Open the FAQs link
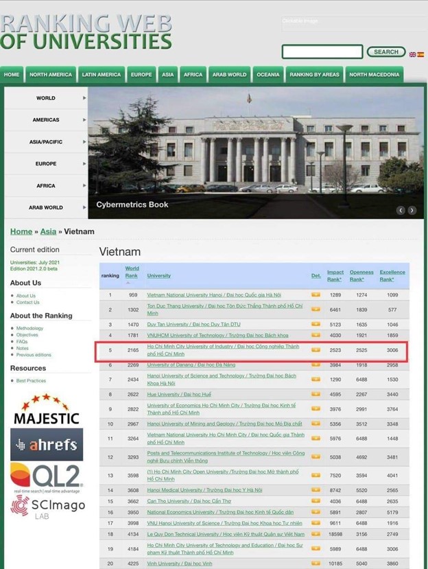This screenshot has height=569, width=428. [22, 342]
